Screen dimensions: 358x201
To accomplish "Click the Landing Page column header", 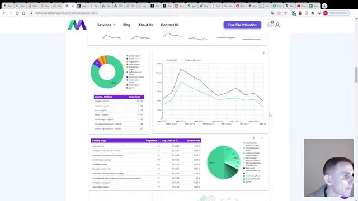I will pos(99,141).
